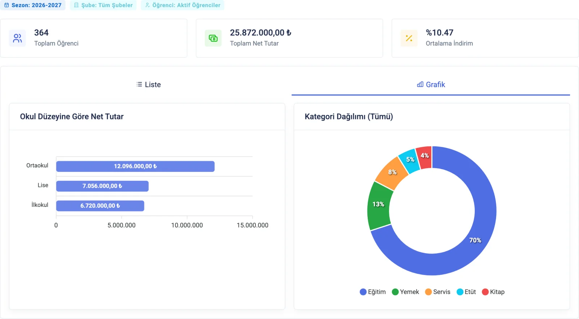Click the 364 total student count
The image size is (579, 319).
[x=41, y=33]
